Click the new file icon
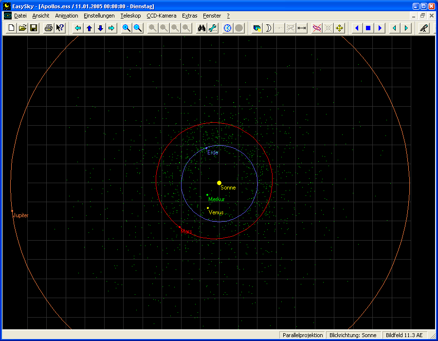Screen dimensions: 438x341 click(x=11, y=28)
